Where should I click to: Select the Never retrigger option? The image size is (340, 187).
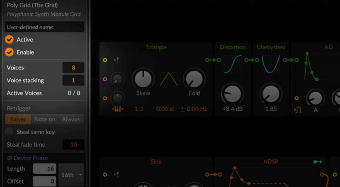[18, 119]
